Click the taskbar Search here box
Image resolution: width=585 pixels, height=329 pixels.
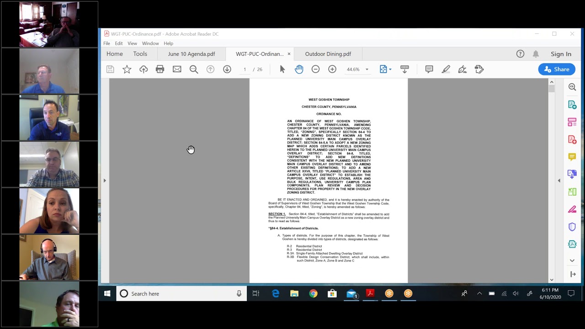[181, 294]
